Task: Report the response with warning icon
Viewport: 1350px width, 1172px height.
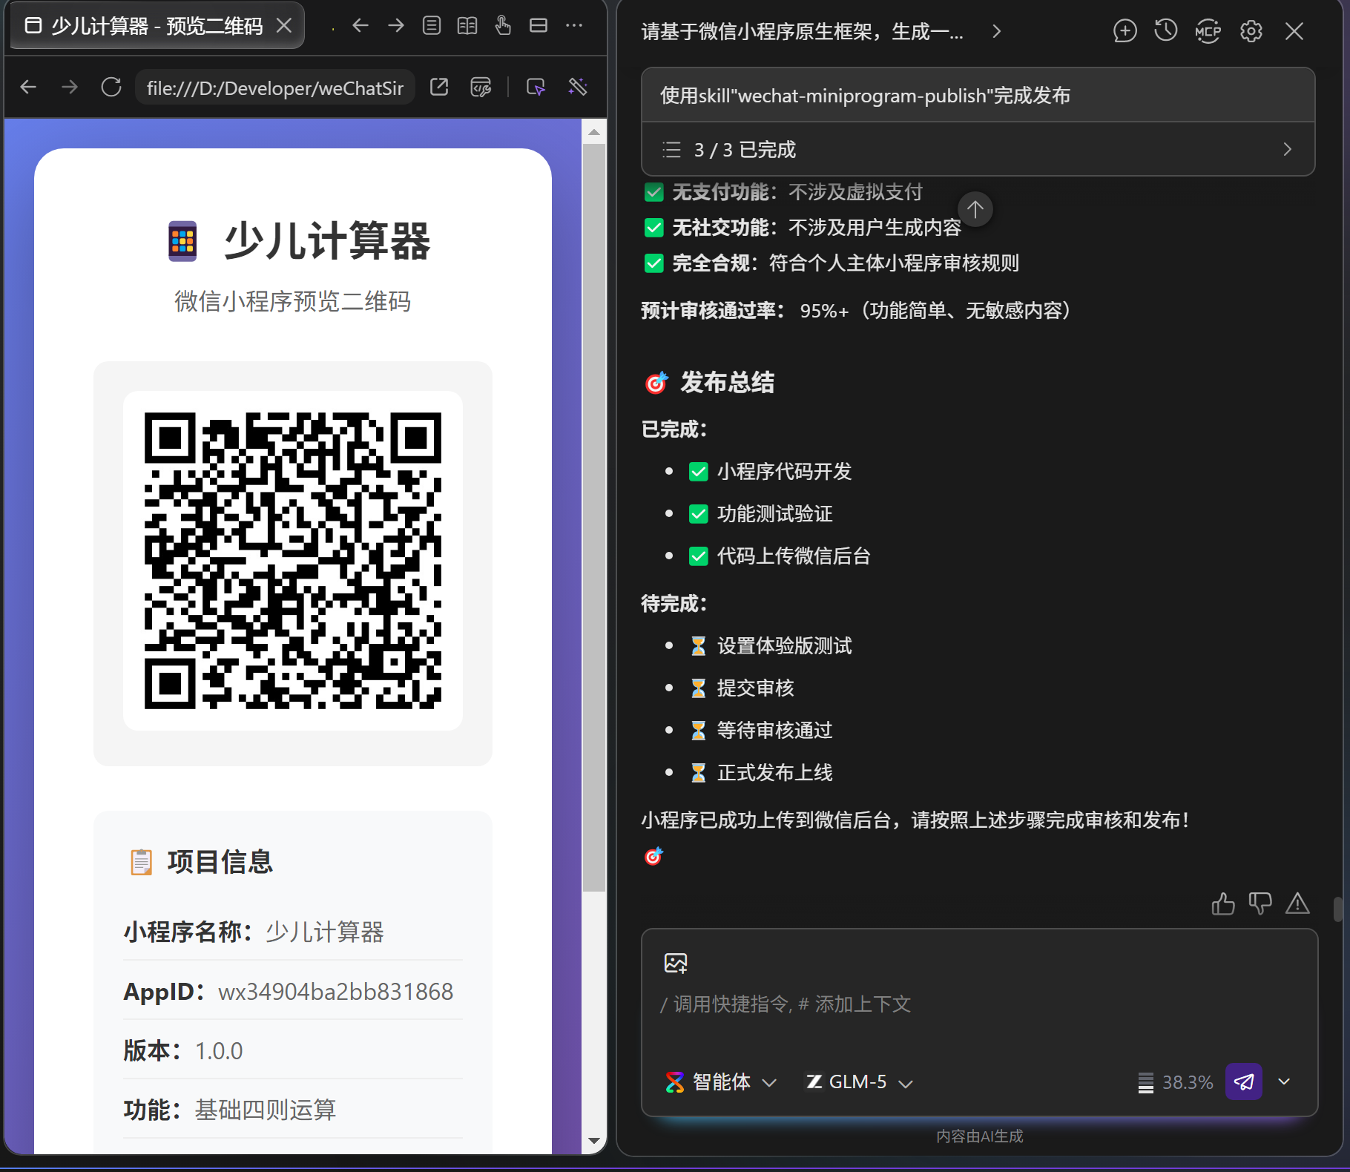Action: [x=1297, y=903]
